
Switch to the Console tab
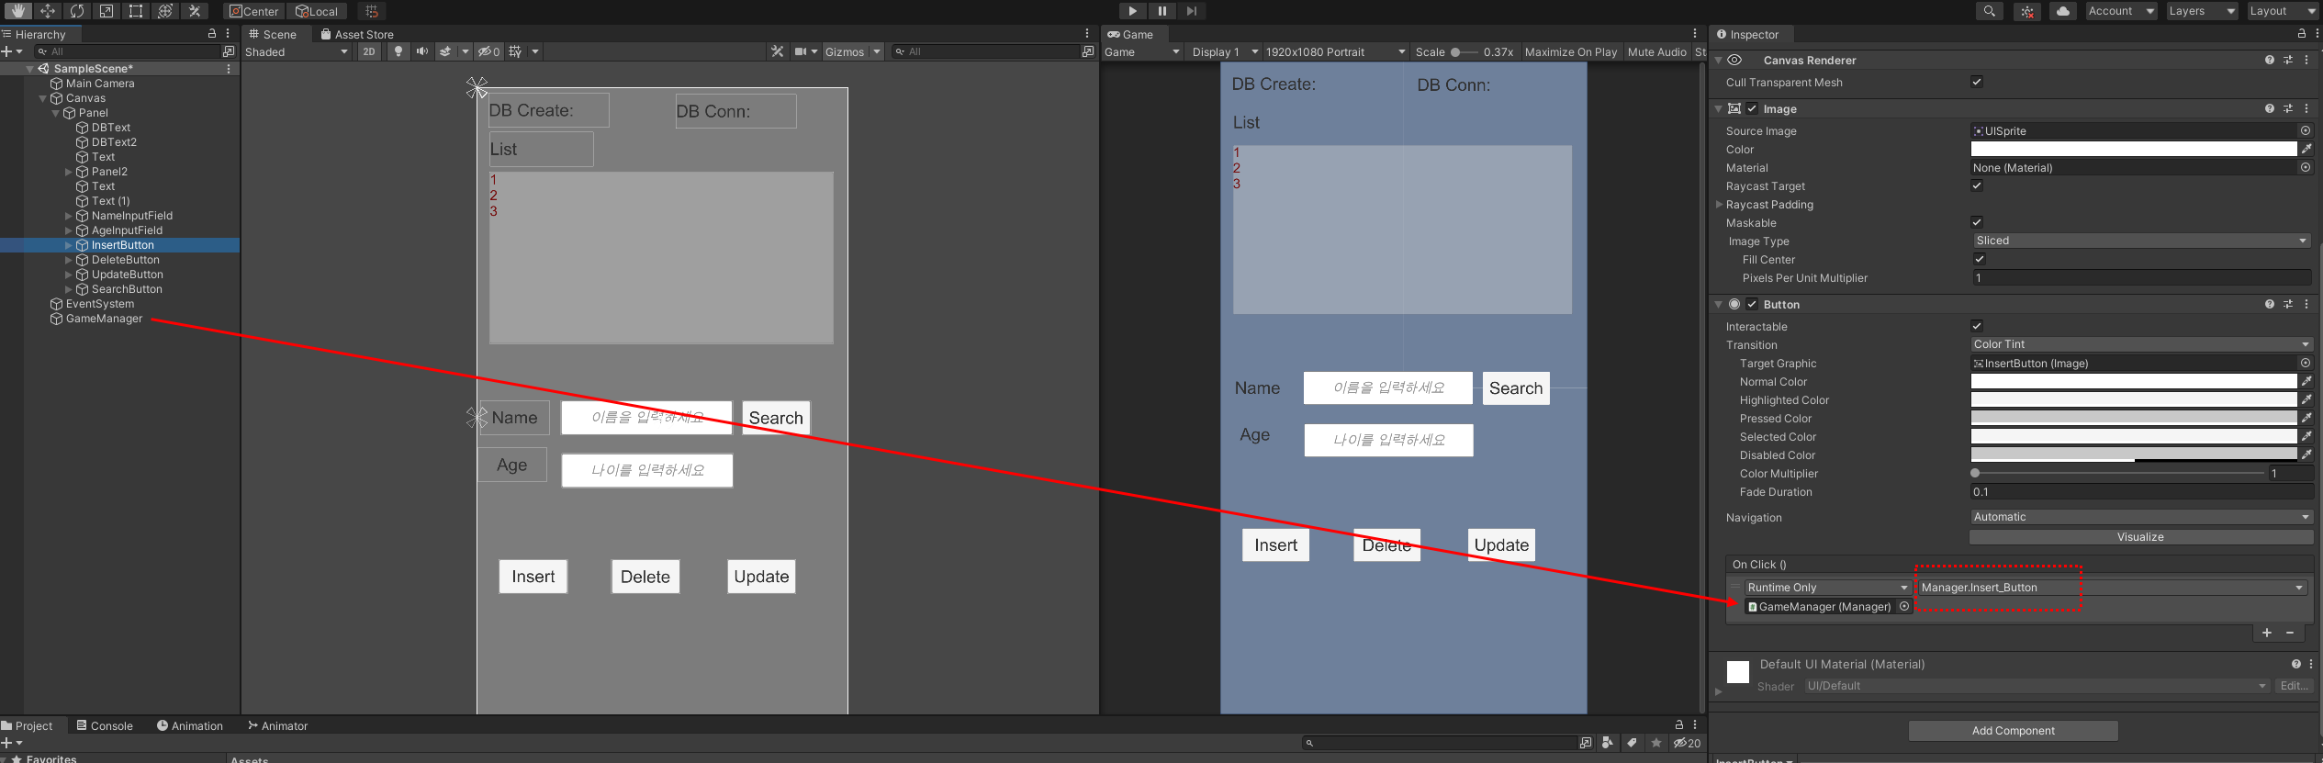point(106,725)
